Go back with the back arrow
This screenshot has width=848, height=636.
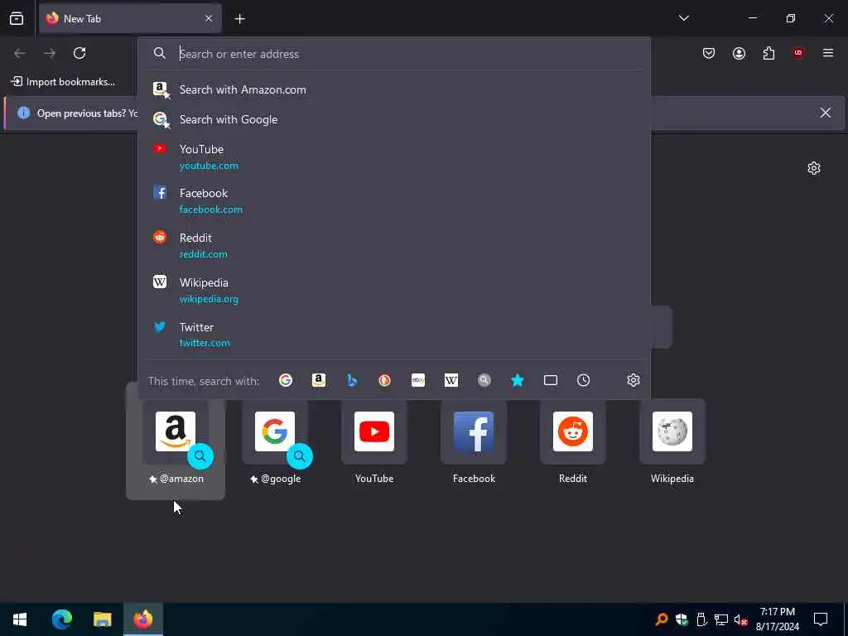point(20,53)
